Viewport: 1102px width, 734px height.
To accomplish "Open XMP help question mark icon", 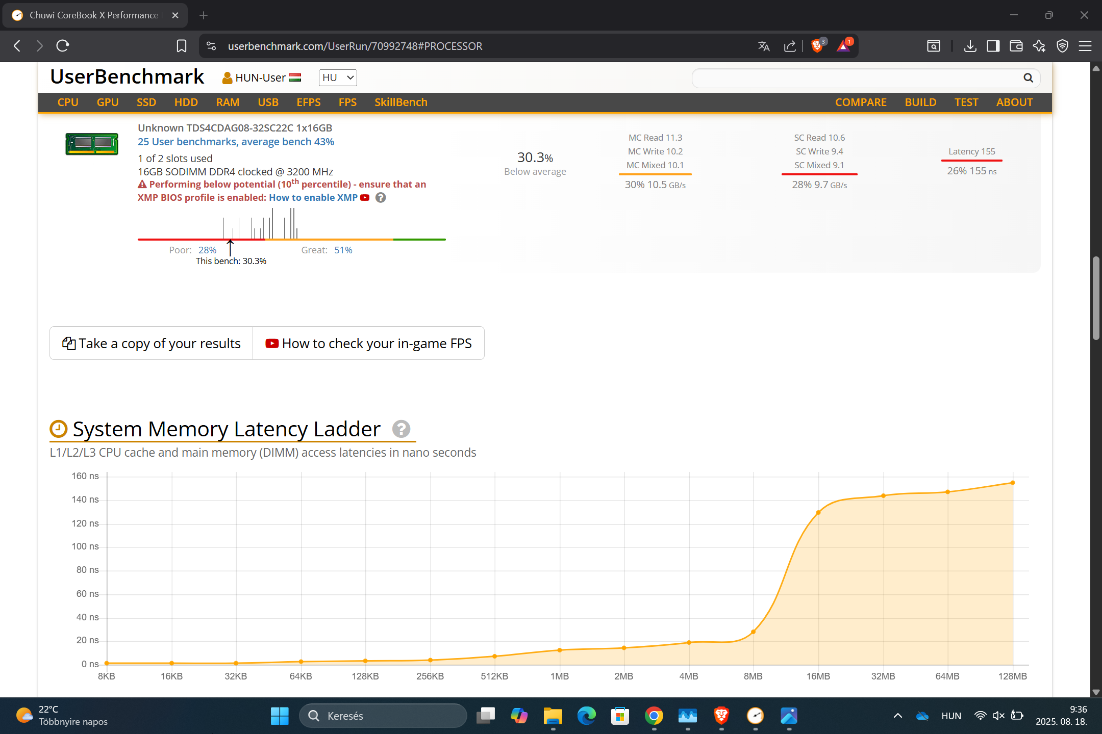I will click(381, 198).
